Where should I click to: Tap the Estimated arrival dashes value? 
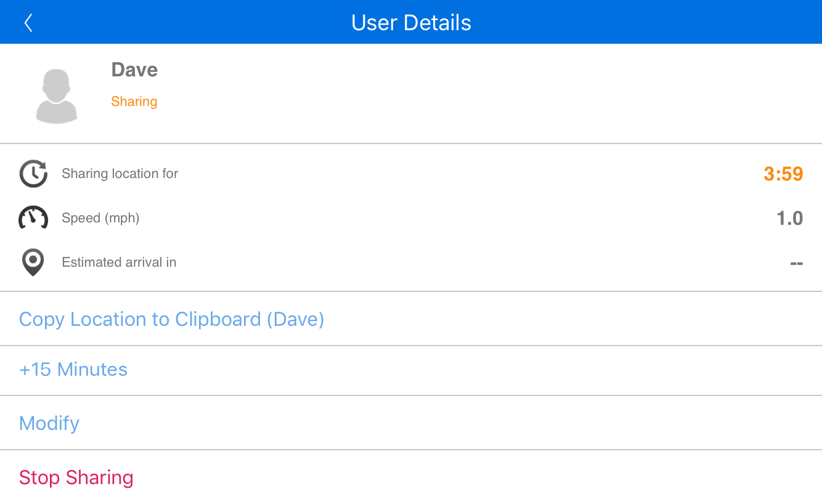(796, 264)
